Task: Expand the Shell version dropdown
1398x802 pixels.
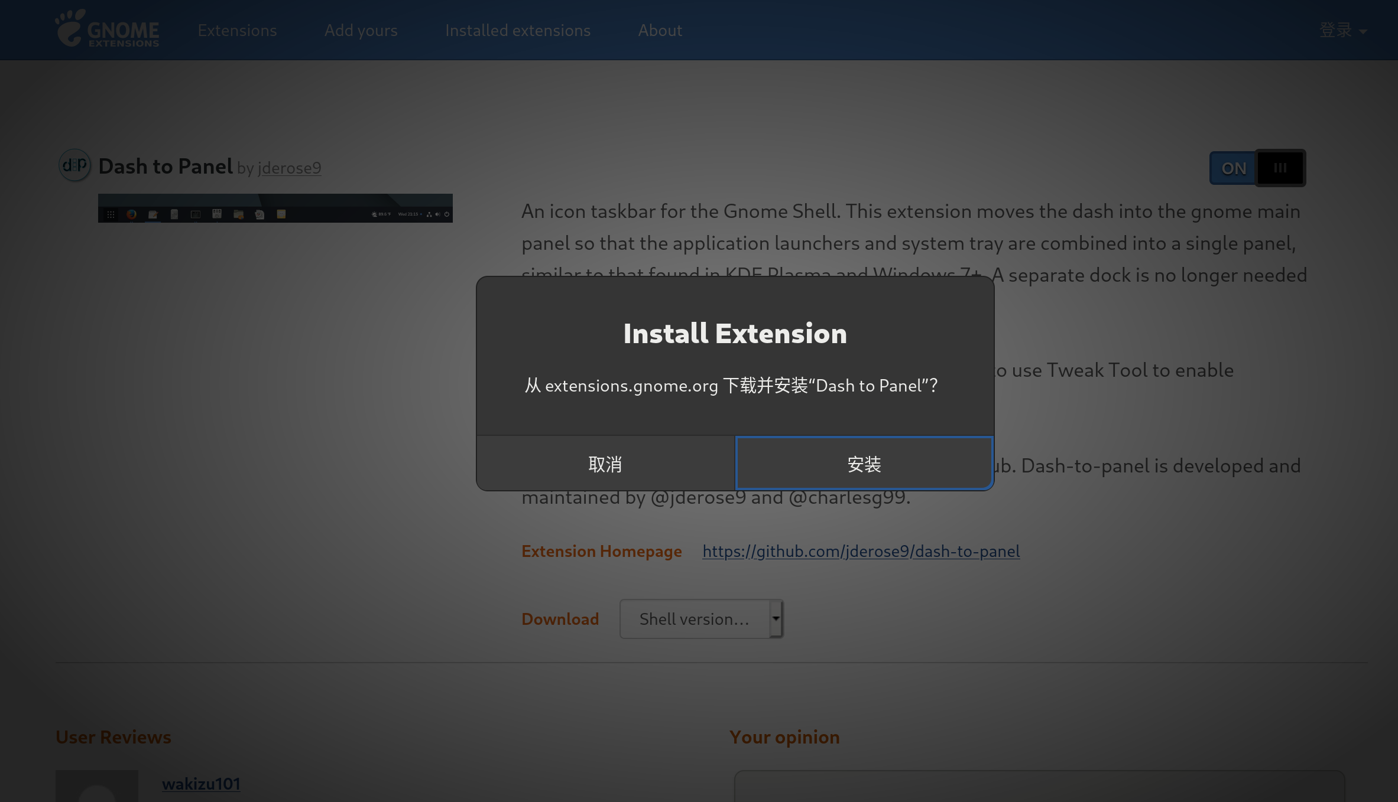Action: [702, 619]
